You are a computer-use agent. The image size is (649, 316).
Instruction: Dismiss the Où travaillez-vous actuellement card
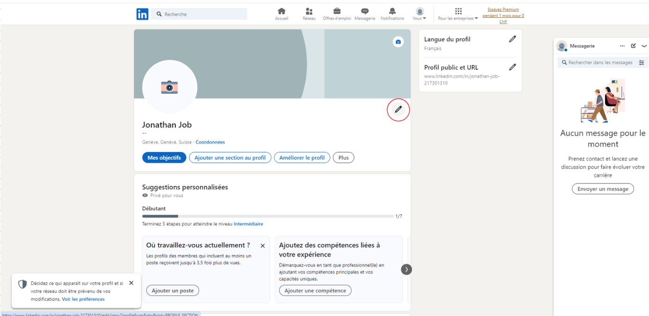263,246
